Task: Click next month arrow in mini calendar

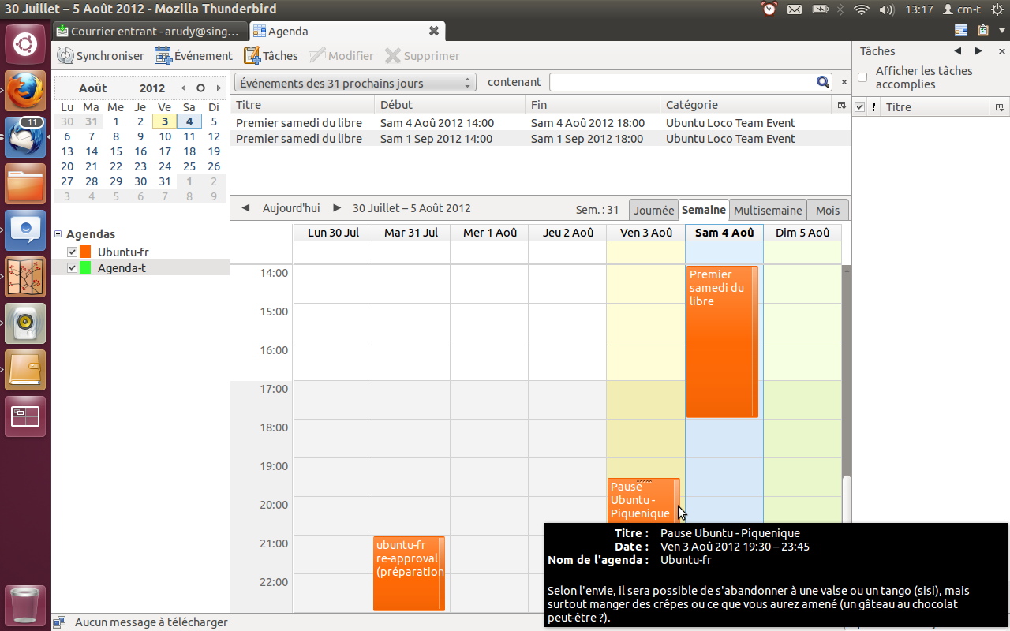Action: pyautogui.click(x=219, y=88)
